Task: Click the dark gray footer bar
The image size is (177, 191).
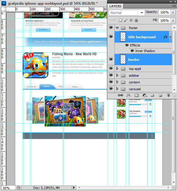Action: click(x=89, y=136)
